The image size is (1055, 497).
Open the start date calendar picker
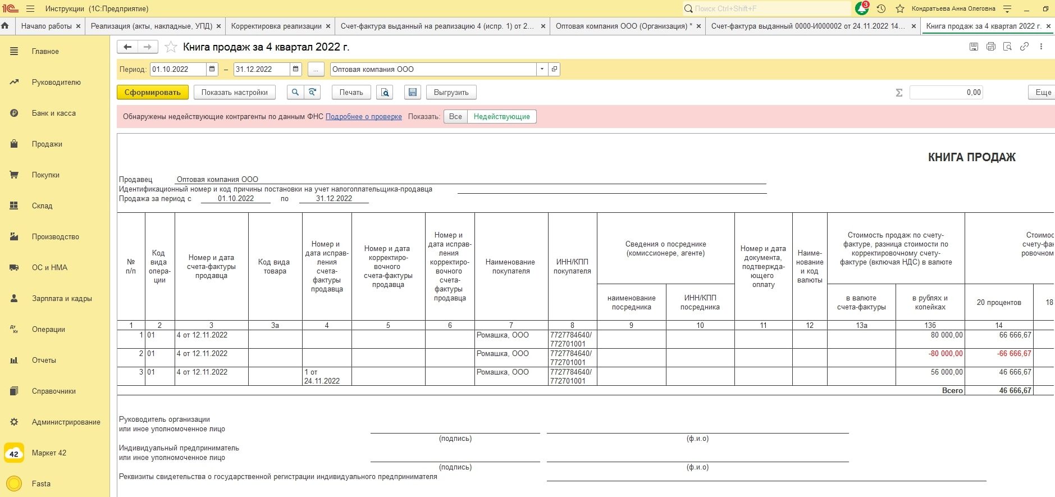(x=212, y=69)
